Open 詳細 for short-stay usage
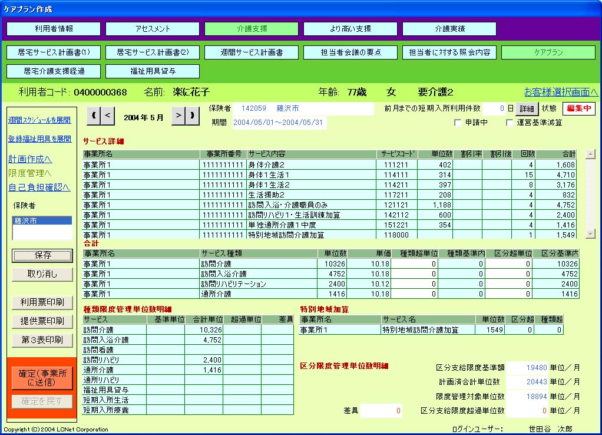Image resolution: width=602 pixels, height=435 pixels. coord(527,108)
